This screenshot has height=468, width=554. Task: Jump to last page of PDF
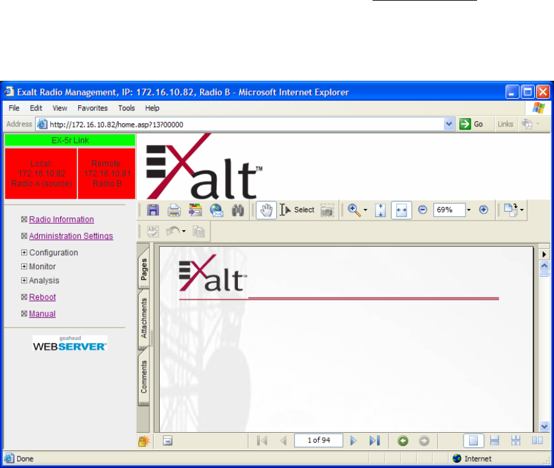[374, 441]
